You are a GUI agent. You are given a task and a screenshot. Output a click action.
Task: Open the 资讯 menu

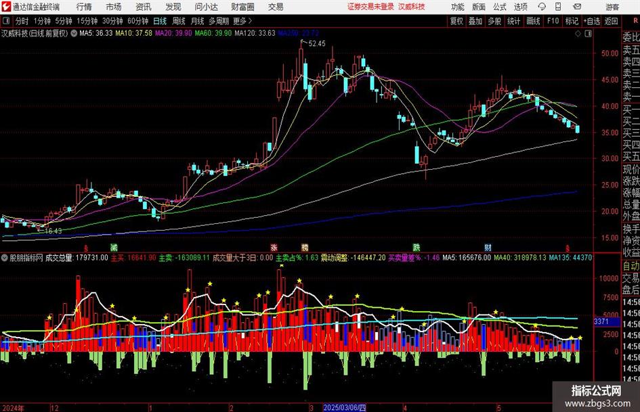(x=144, y=7)
